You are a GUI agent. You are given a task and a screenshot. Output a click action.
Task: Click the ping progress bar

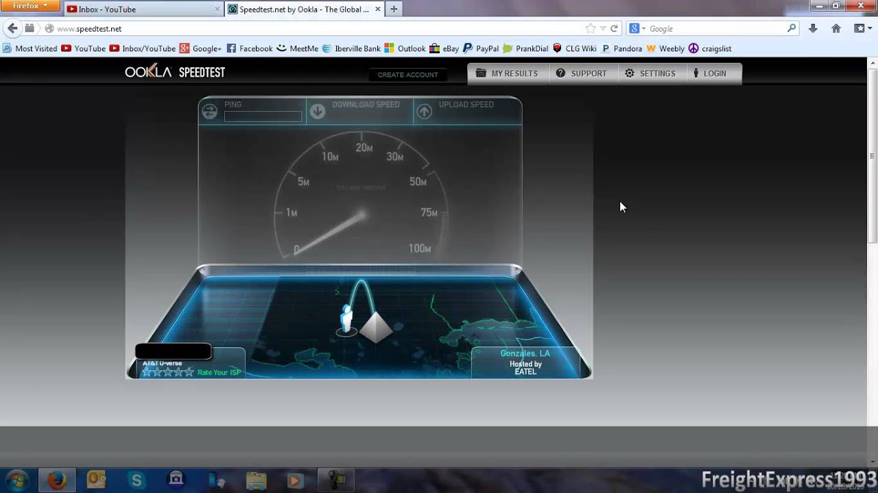pos(263,116)
